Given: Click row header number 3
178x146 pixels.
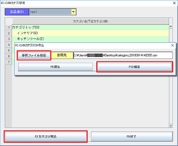Looking at the screenshot, I should [x=9, y=39].
